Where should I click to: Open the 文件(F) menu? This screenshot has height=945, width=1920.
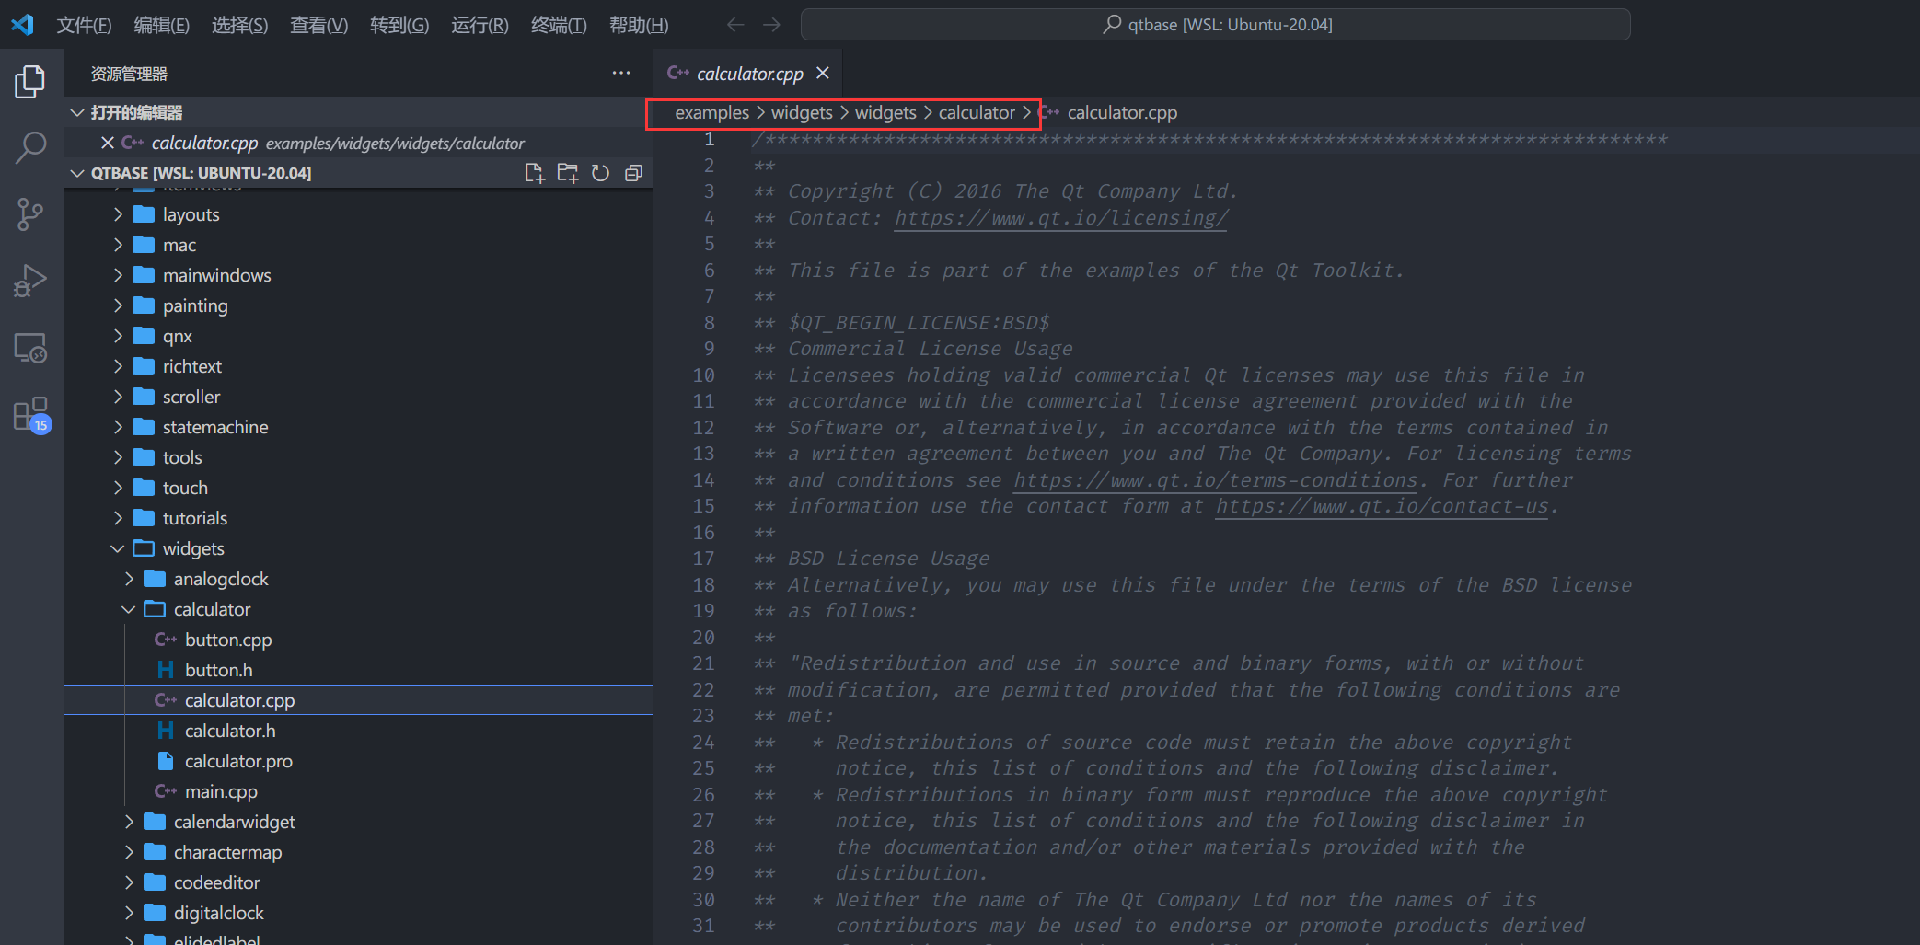pos(84,25)
